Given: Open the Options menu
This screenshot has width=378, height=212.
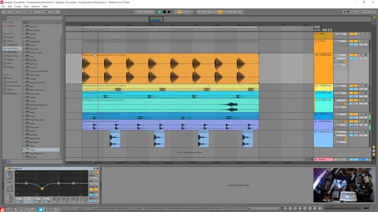Looking at the screenshot, I should pos(35,7).
